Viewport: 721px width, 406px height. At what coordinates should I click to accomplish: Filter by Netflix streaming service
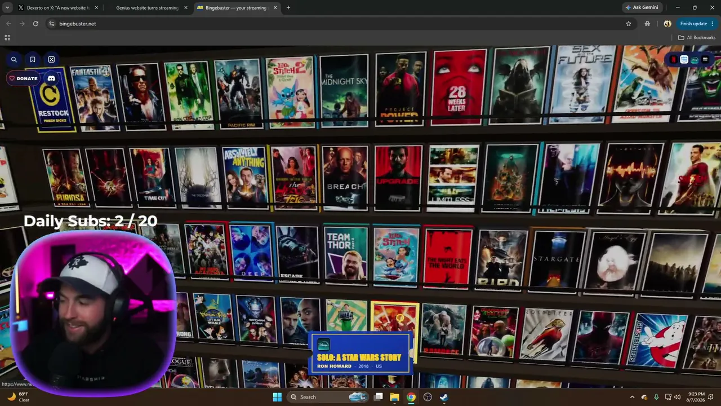(x=673, y=59)
